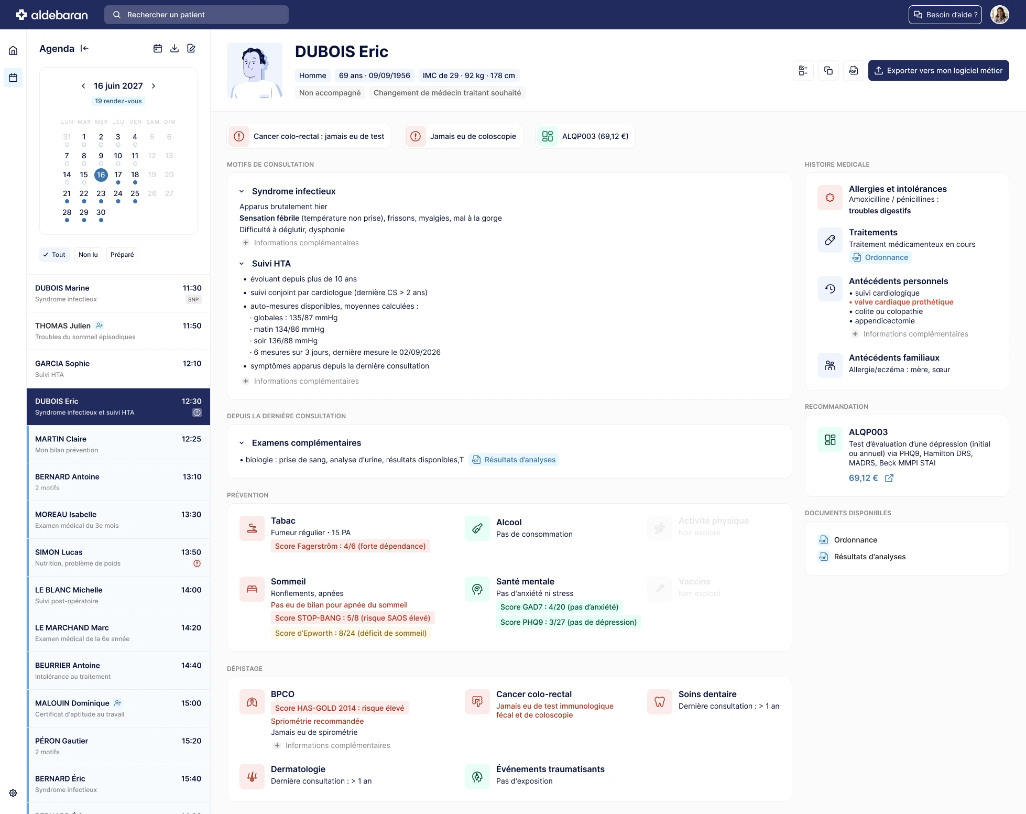Click the Besoin d'aide ? button

pos(945,15)
